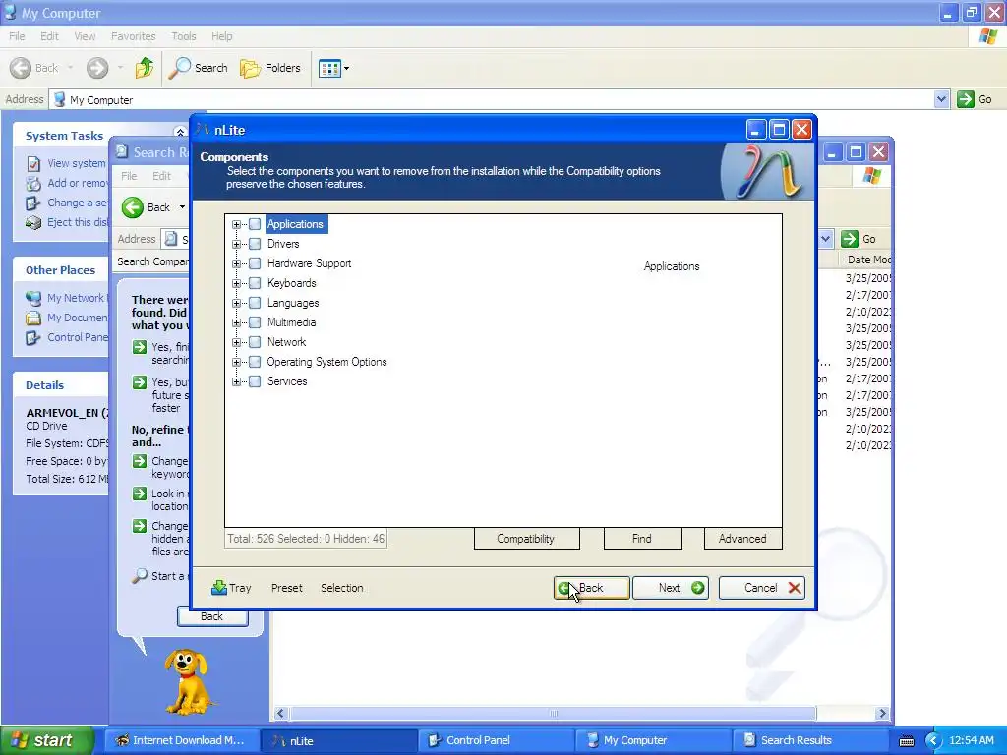Tick the Operating System Options checkbox
Image resolution: width=1007 pixels, height=755 pixels.
coord(255,362)
